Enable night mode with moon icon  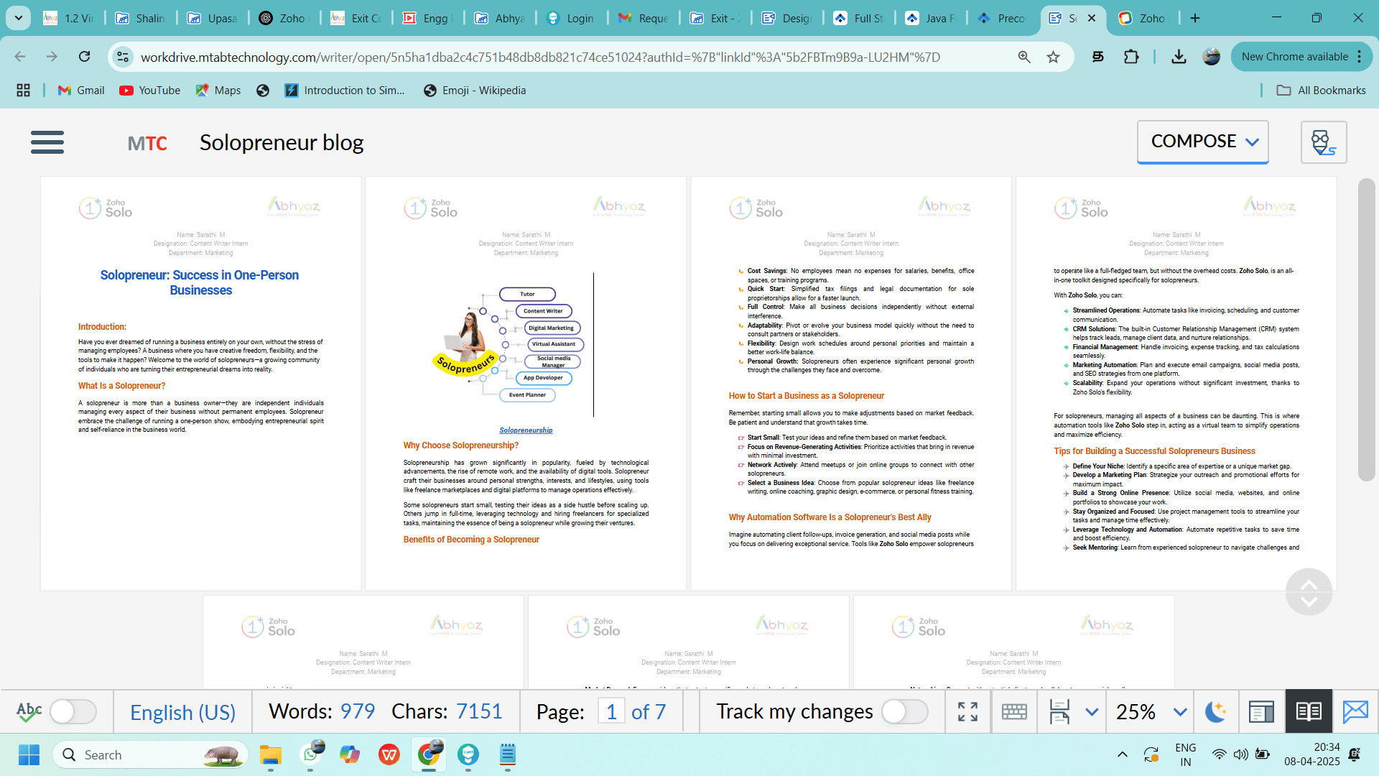1215,712
